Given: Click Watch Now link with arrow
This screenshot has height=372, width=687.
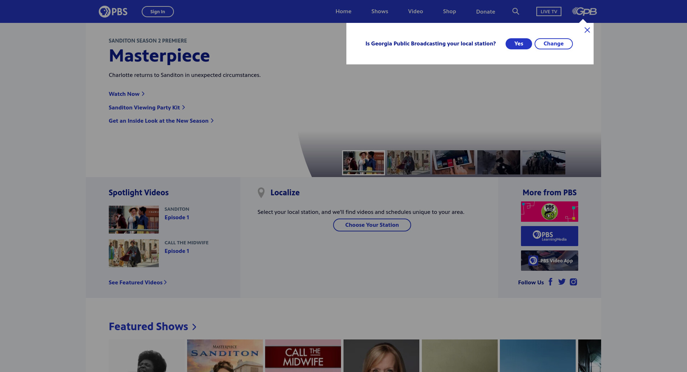Looking at the screenshot, I should (127, 94).
